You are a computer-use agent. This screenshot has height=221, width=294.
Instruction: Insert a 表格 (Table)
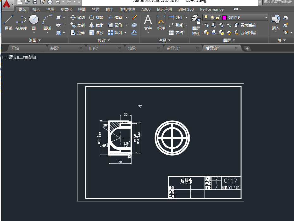pos(176,33)
